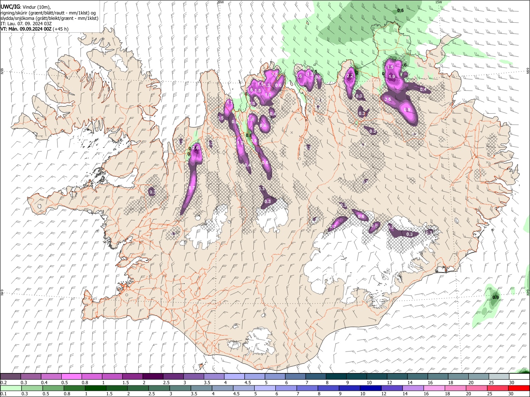This screenshot has width=530, height=397.
Task: Pick upper legend swatch between 0.5 and 0.8
Action: click(71, 377)
